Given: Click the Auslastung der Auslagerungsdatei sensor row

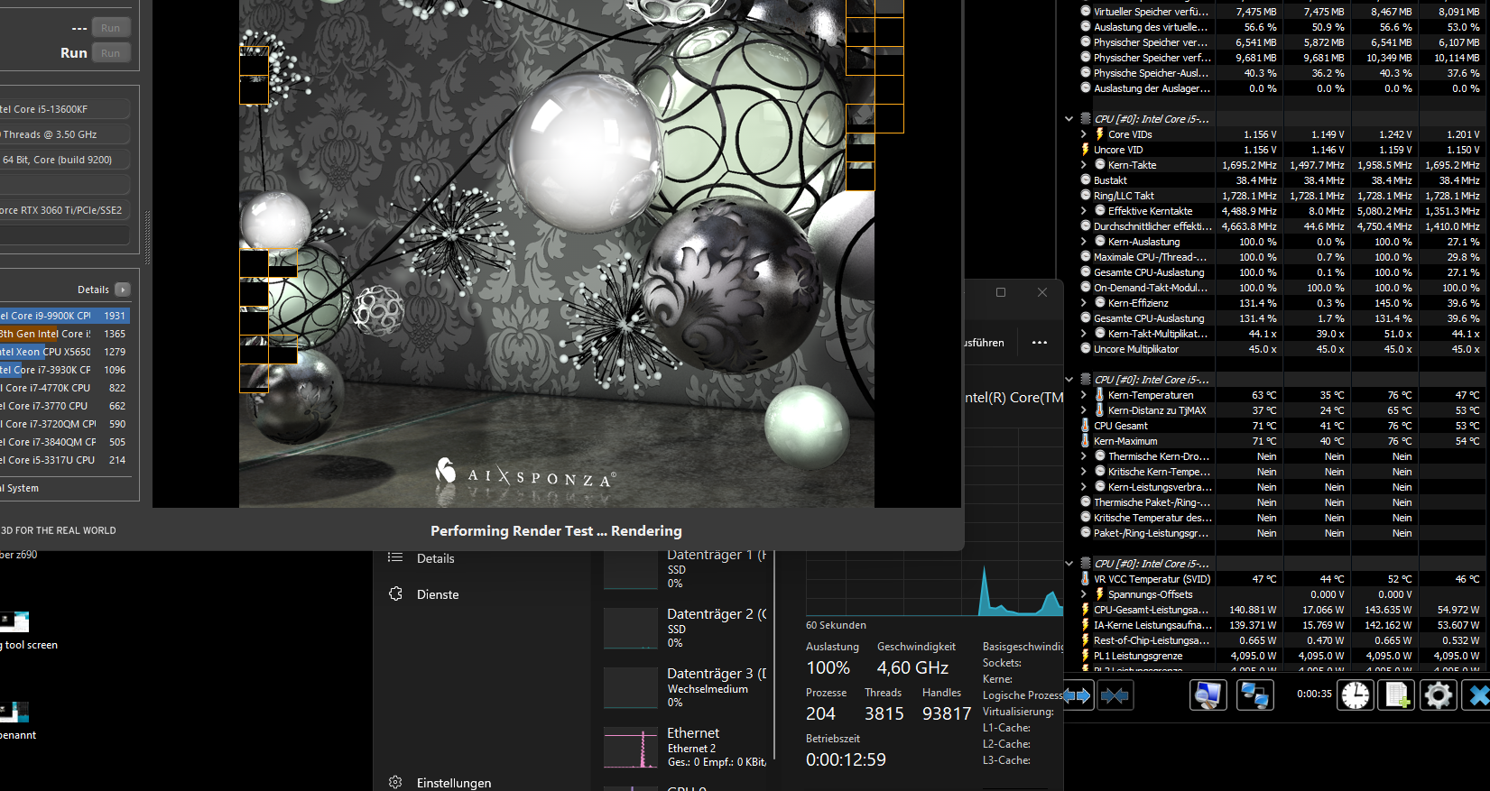Looking at the screenshot, I should click(1281, 88).
